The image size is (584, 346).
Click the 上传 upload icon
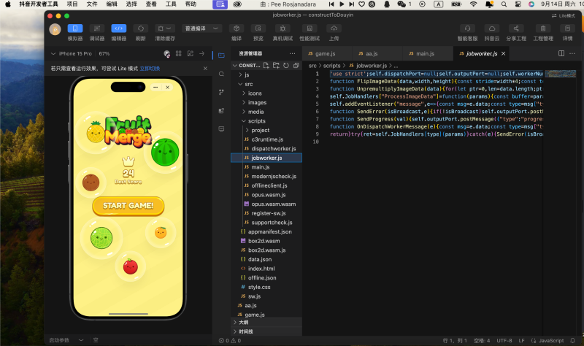[x=334, y=28]
